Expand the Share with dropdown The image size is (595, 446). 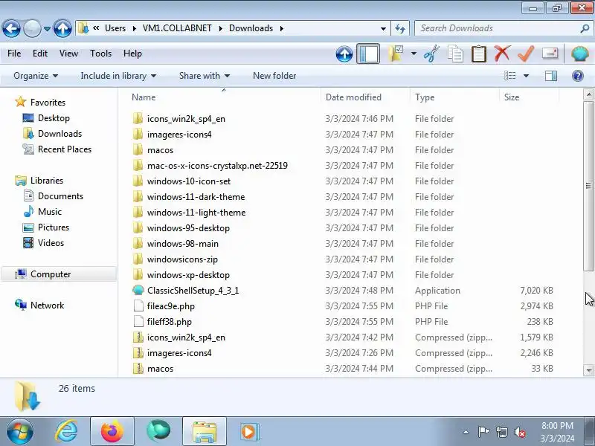click(204, 76)
